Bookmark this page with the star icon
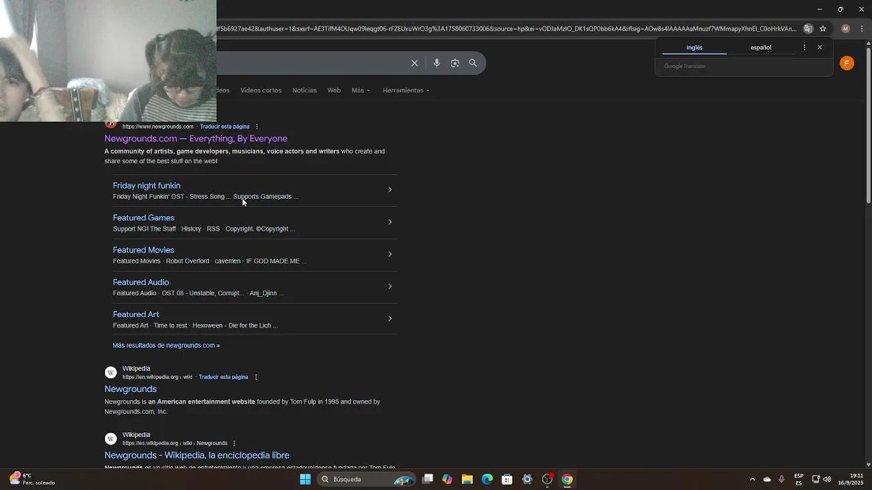 pos(823,29)
